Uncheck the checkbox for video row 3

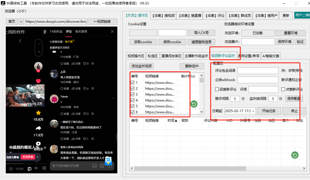[133, 94]
